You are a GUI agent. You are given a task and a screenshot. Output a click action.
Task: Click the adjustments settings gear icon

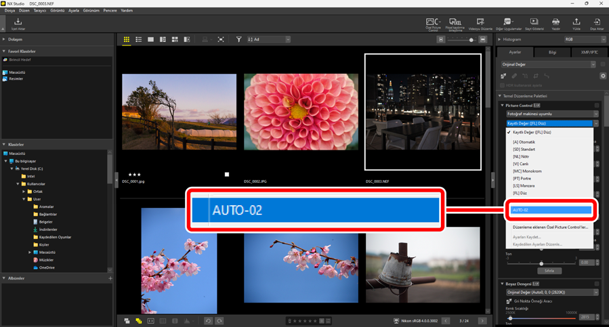click(603, 76)
